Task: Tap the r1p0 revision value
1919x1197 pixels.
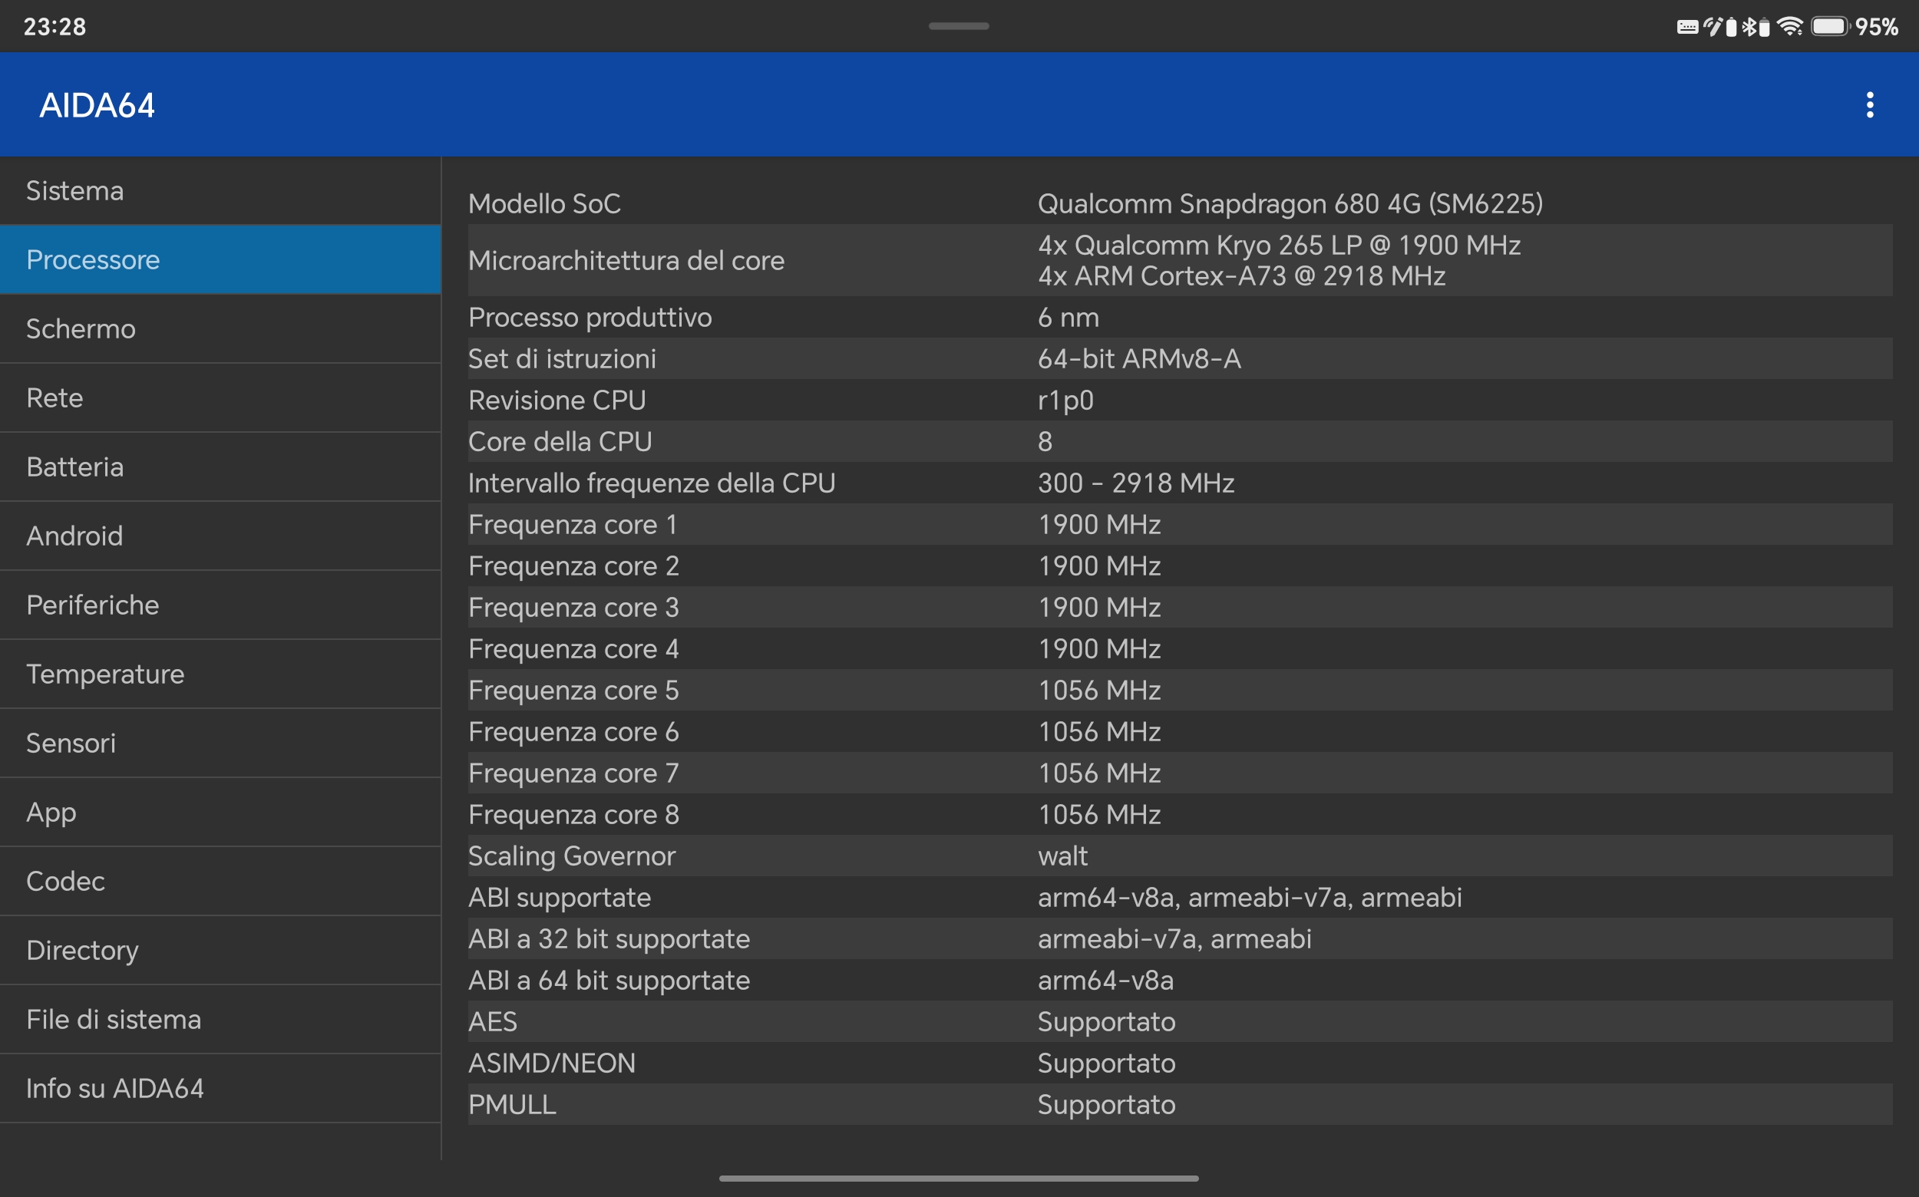Action: [1065, 401]
